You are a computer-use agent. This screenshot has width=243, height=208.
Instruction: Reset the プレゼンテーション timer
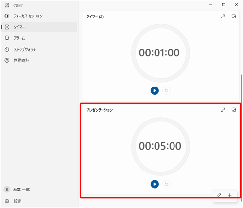pyautogui.click(x=166, y=184)
